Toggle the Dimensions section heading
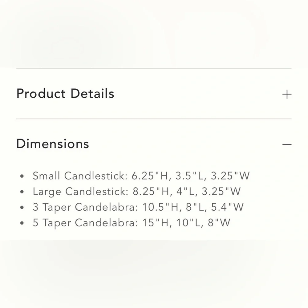Viewport: 308px width, 308px height. 53,144
